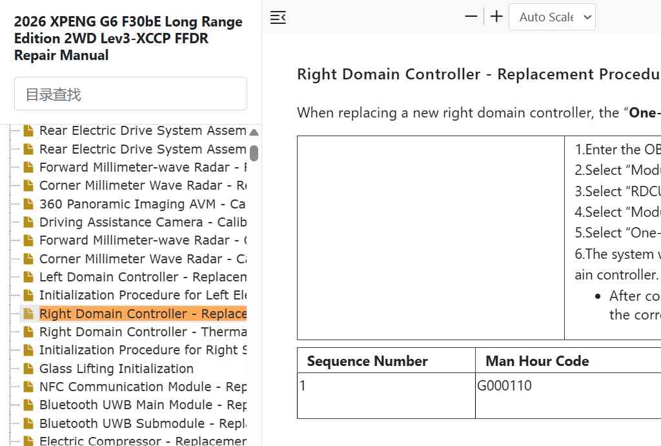Toggle the sidebar collapse icon
The height and width of the screenshot is (446, 661).
[x=278, y=17]
